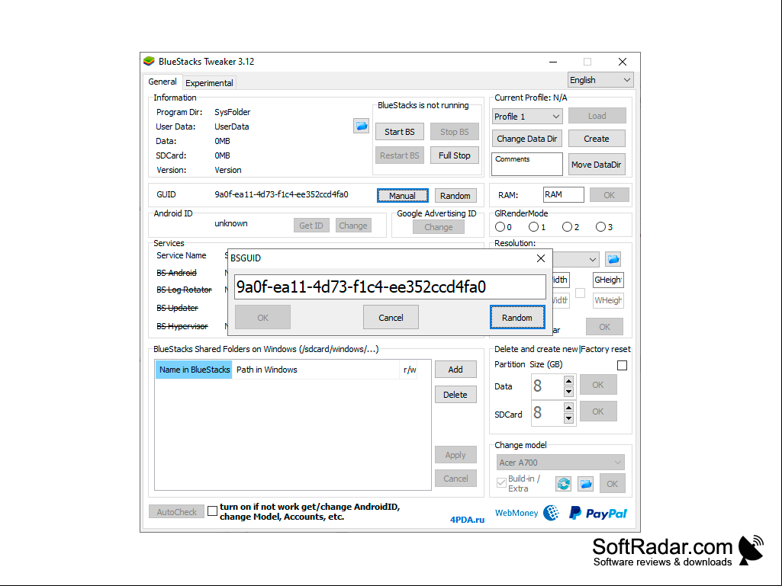The height and width of the screenshot is (586, 782).
Task: Click the Stop BS button
Action: (455, 132)
